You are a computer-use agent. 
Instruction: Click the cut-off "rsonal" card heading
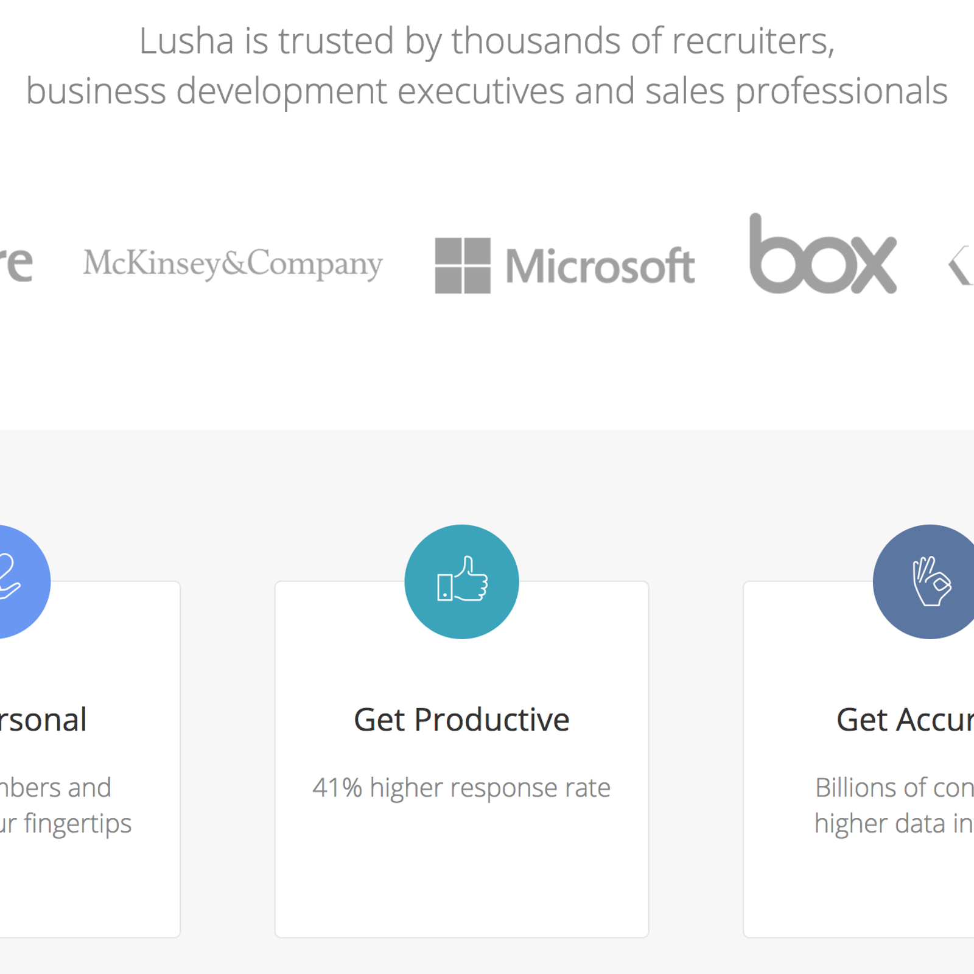pyautogui.click(x=43, y=720)
